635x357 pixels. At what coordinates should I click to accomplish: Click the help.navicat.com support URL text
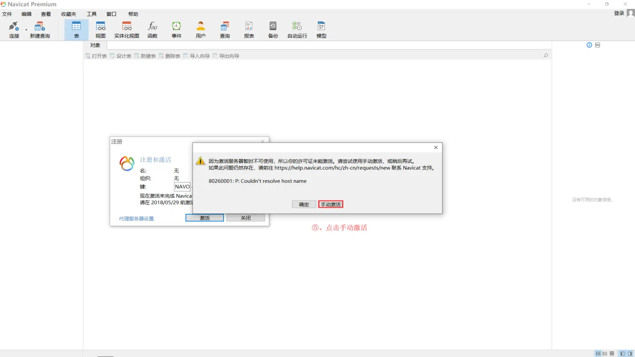click(x=332, y=168)
